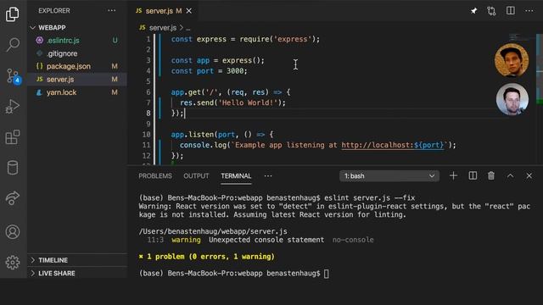The image size is (543, 305).
Task: Create a new terminal with plus icon
Action: pos(453,175)
